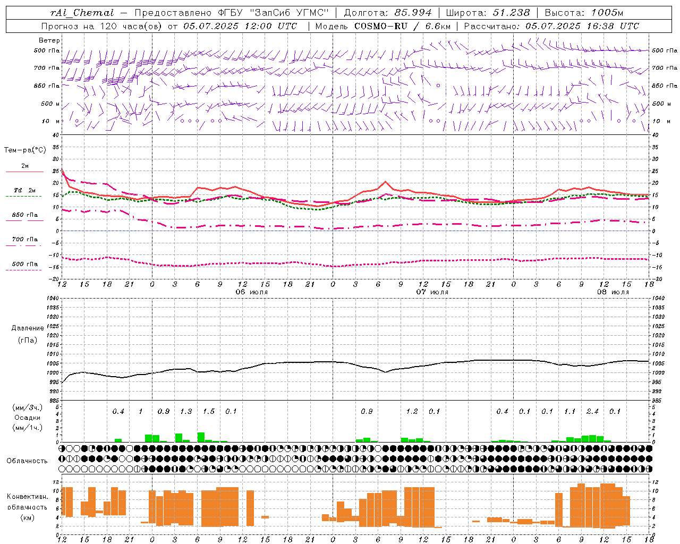Click the "07 июля" date label

(432, 292)
